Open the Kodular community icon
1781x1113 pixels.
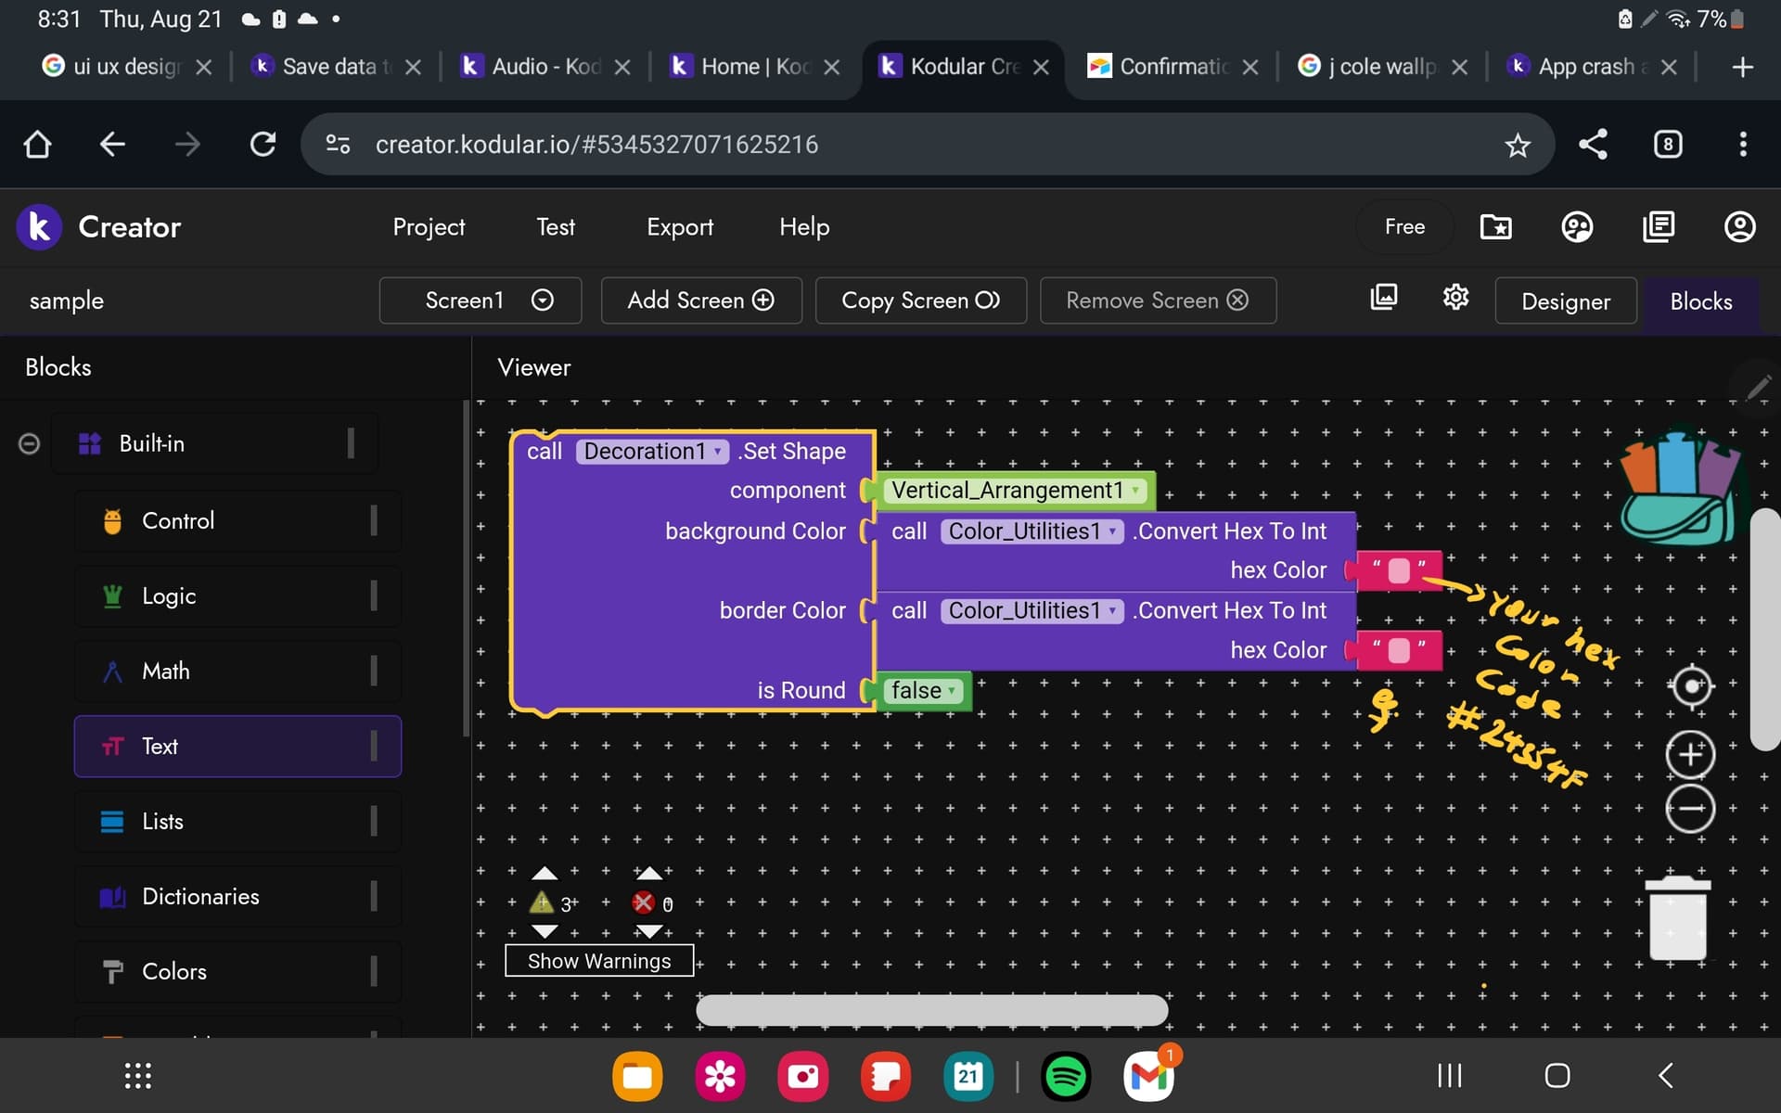point(1577,227)
